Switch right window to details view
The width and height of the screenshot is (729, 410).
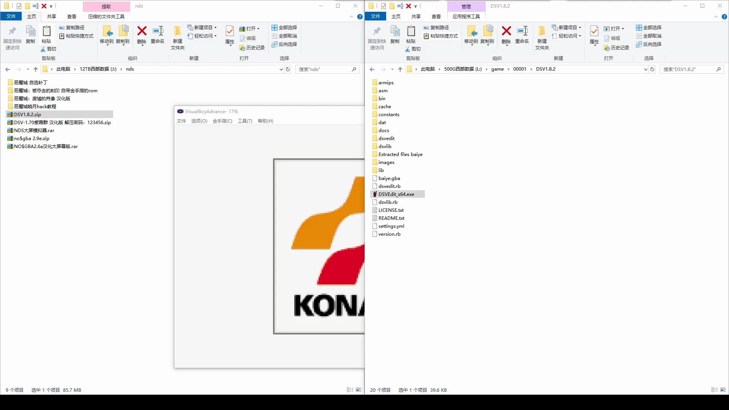(715, 390)
